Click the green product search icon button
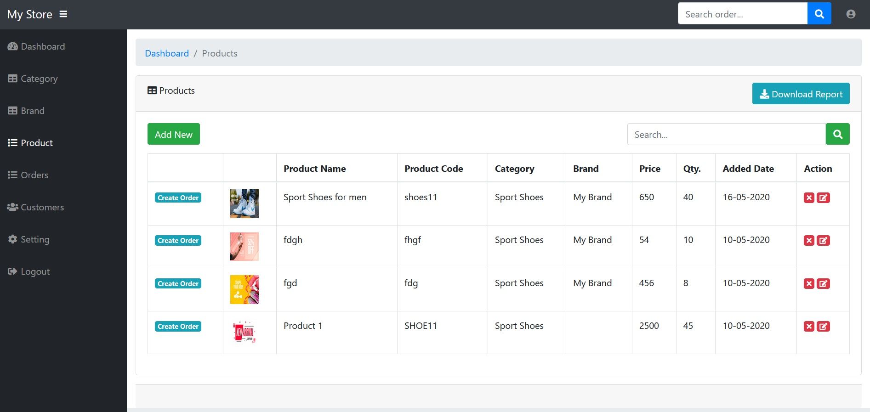The height and width of the screenshot is (412, 870). pos(837,134)
